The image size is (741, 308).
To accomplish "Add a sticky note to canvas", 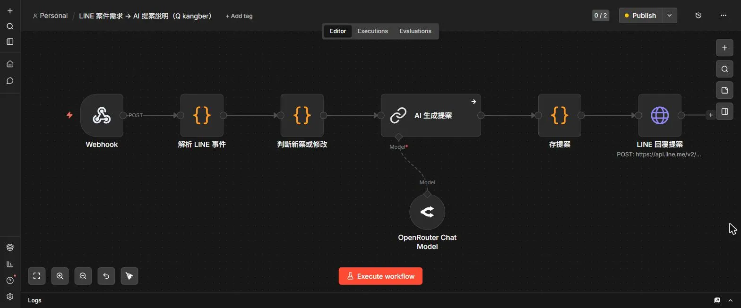I will (724, 90).
